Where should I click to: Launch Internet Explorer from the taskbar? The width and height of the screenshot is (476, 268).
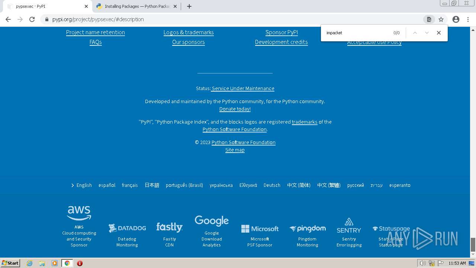point(30,263)
